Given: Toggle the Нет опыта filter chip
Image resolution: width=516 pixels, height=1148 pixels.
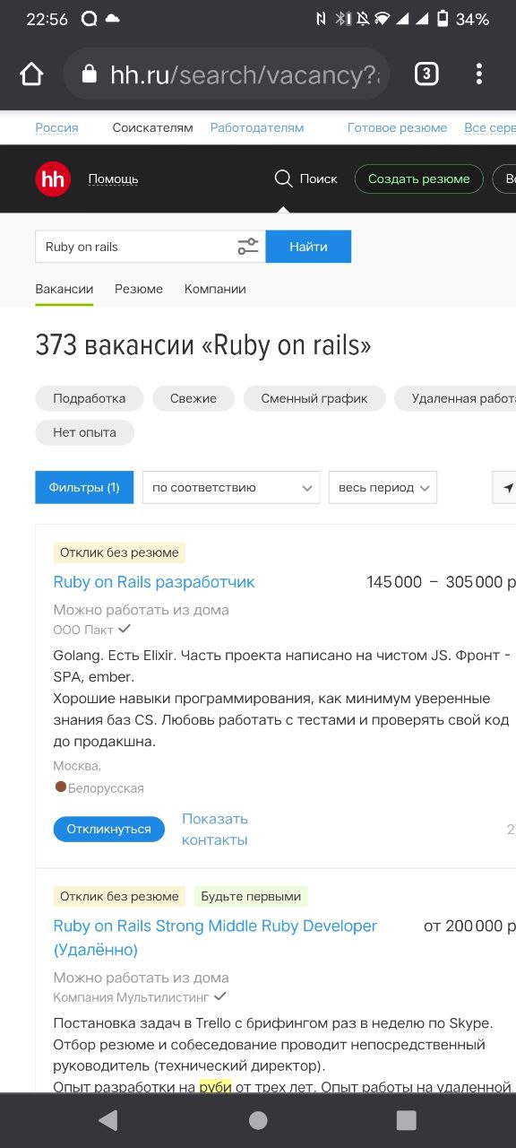Looking at the screenshot, I should pyautogui.click(x=84, y=432).
